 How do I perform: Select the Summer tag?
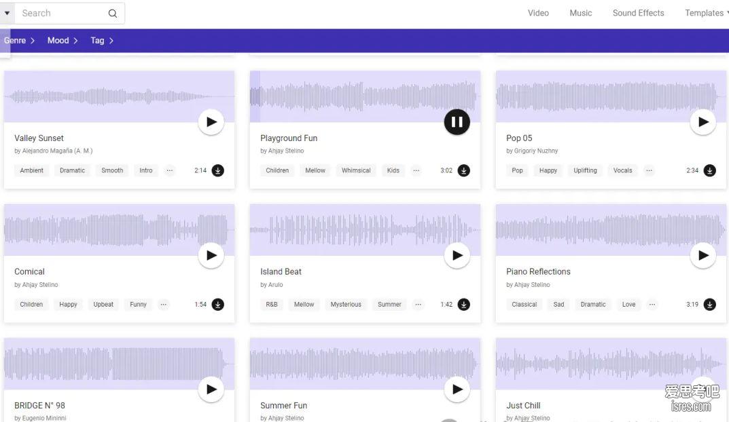(389, 305)
